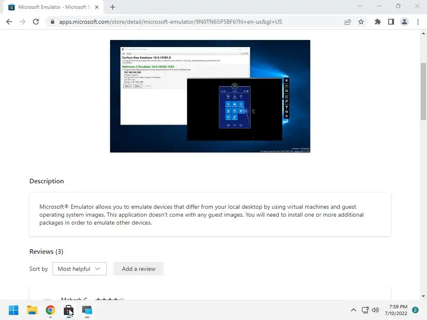Screen dimensions: 427x320
Task: Click the description paragraph text
Action: [x=201, y=215]
